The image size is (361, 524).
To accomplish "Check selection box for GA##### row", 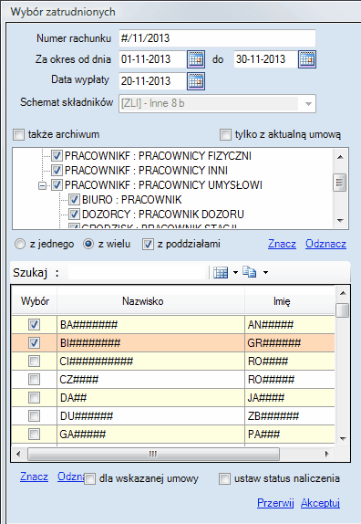I will point(34,435).
